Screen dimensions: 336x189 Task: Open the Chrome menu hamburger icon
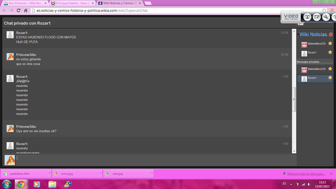pyautogui.click(x=332, y=10)
